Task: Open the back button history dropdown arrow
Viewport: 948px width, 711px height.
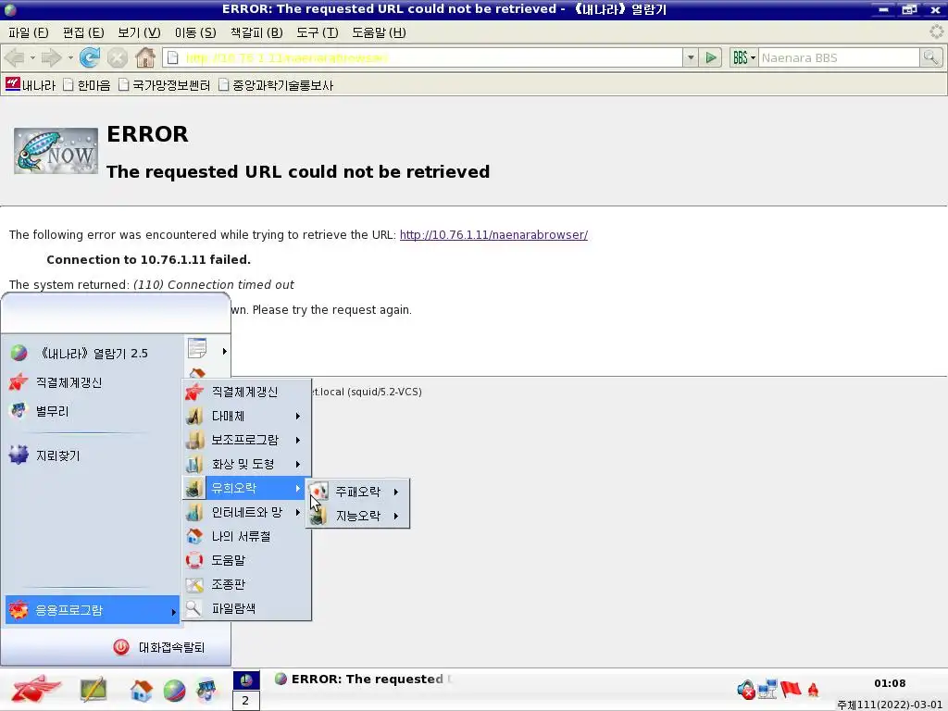Action: pyautogui.click(x=32, y=58)
